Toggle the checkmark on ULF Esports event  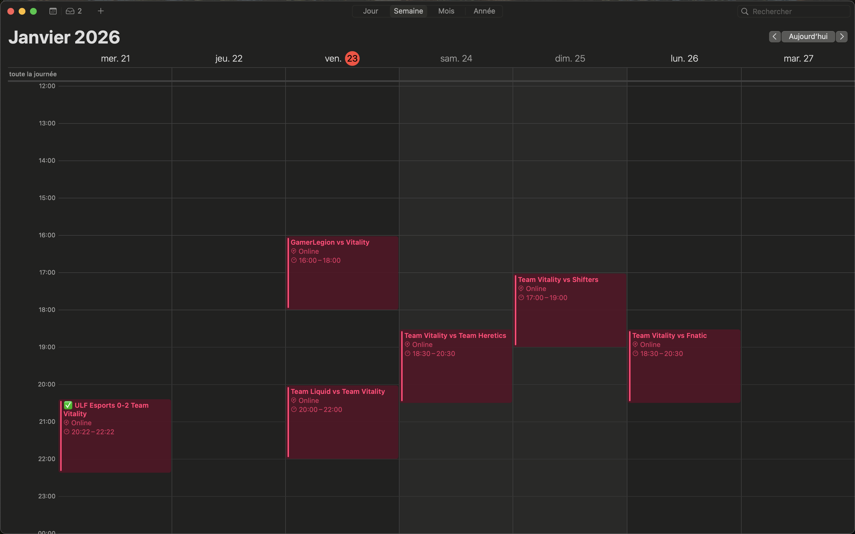[68, 405]
